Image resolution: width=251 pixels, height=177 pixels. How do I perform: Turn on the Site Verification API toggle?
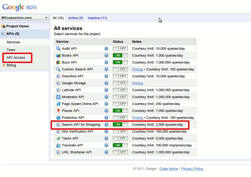point(120,131)
